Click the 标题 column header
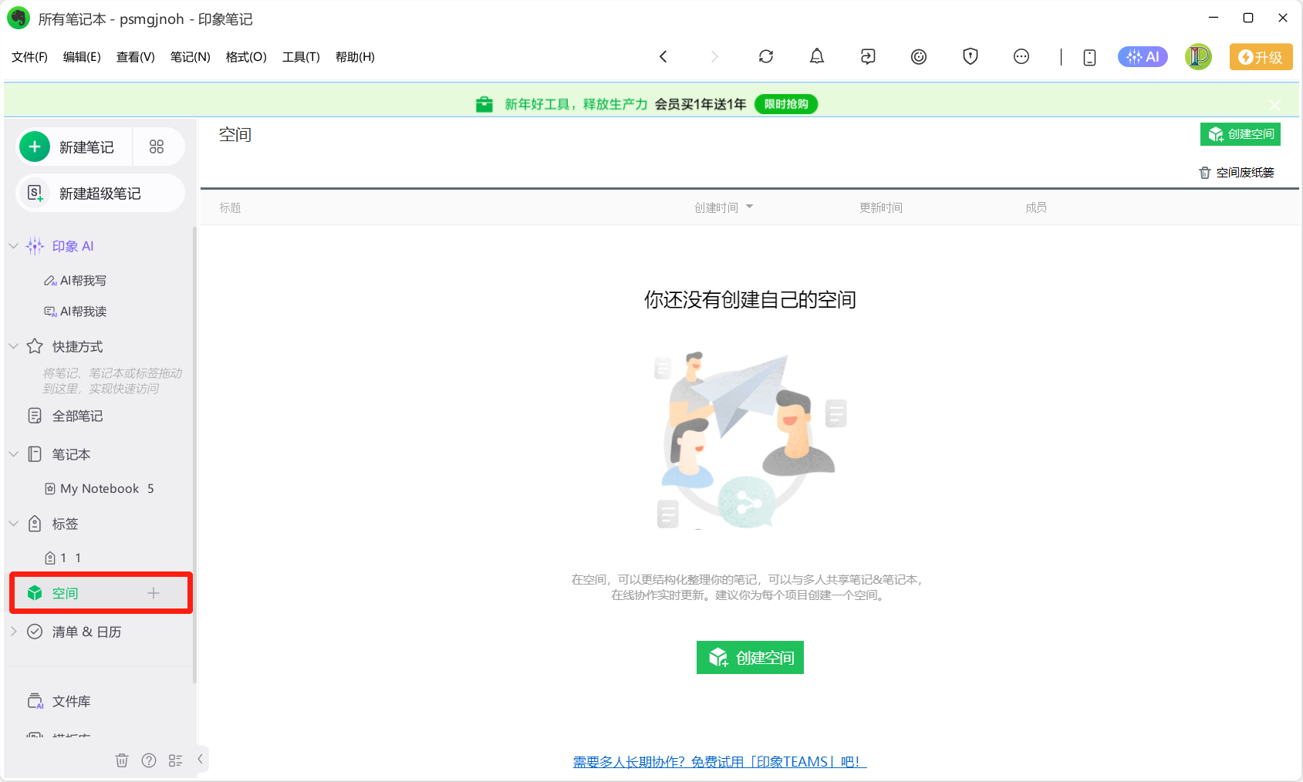 coord(230,207)
